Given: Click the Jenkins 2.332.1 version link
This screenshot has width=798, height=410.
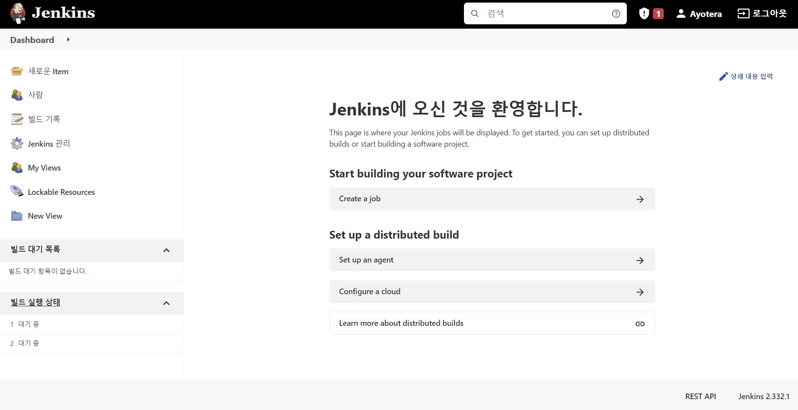Looking at the screenshot, I should [x=764, y=396].
